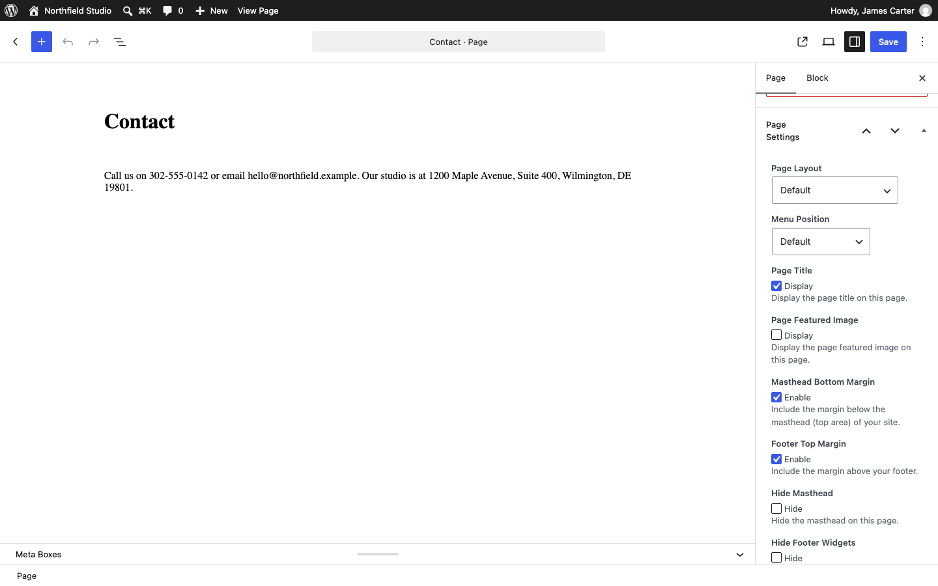Close the settings sidebar

point(922,78)
